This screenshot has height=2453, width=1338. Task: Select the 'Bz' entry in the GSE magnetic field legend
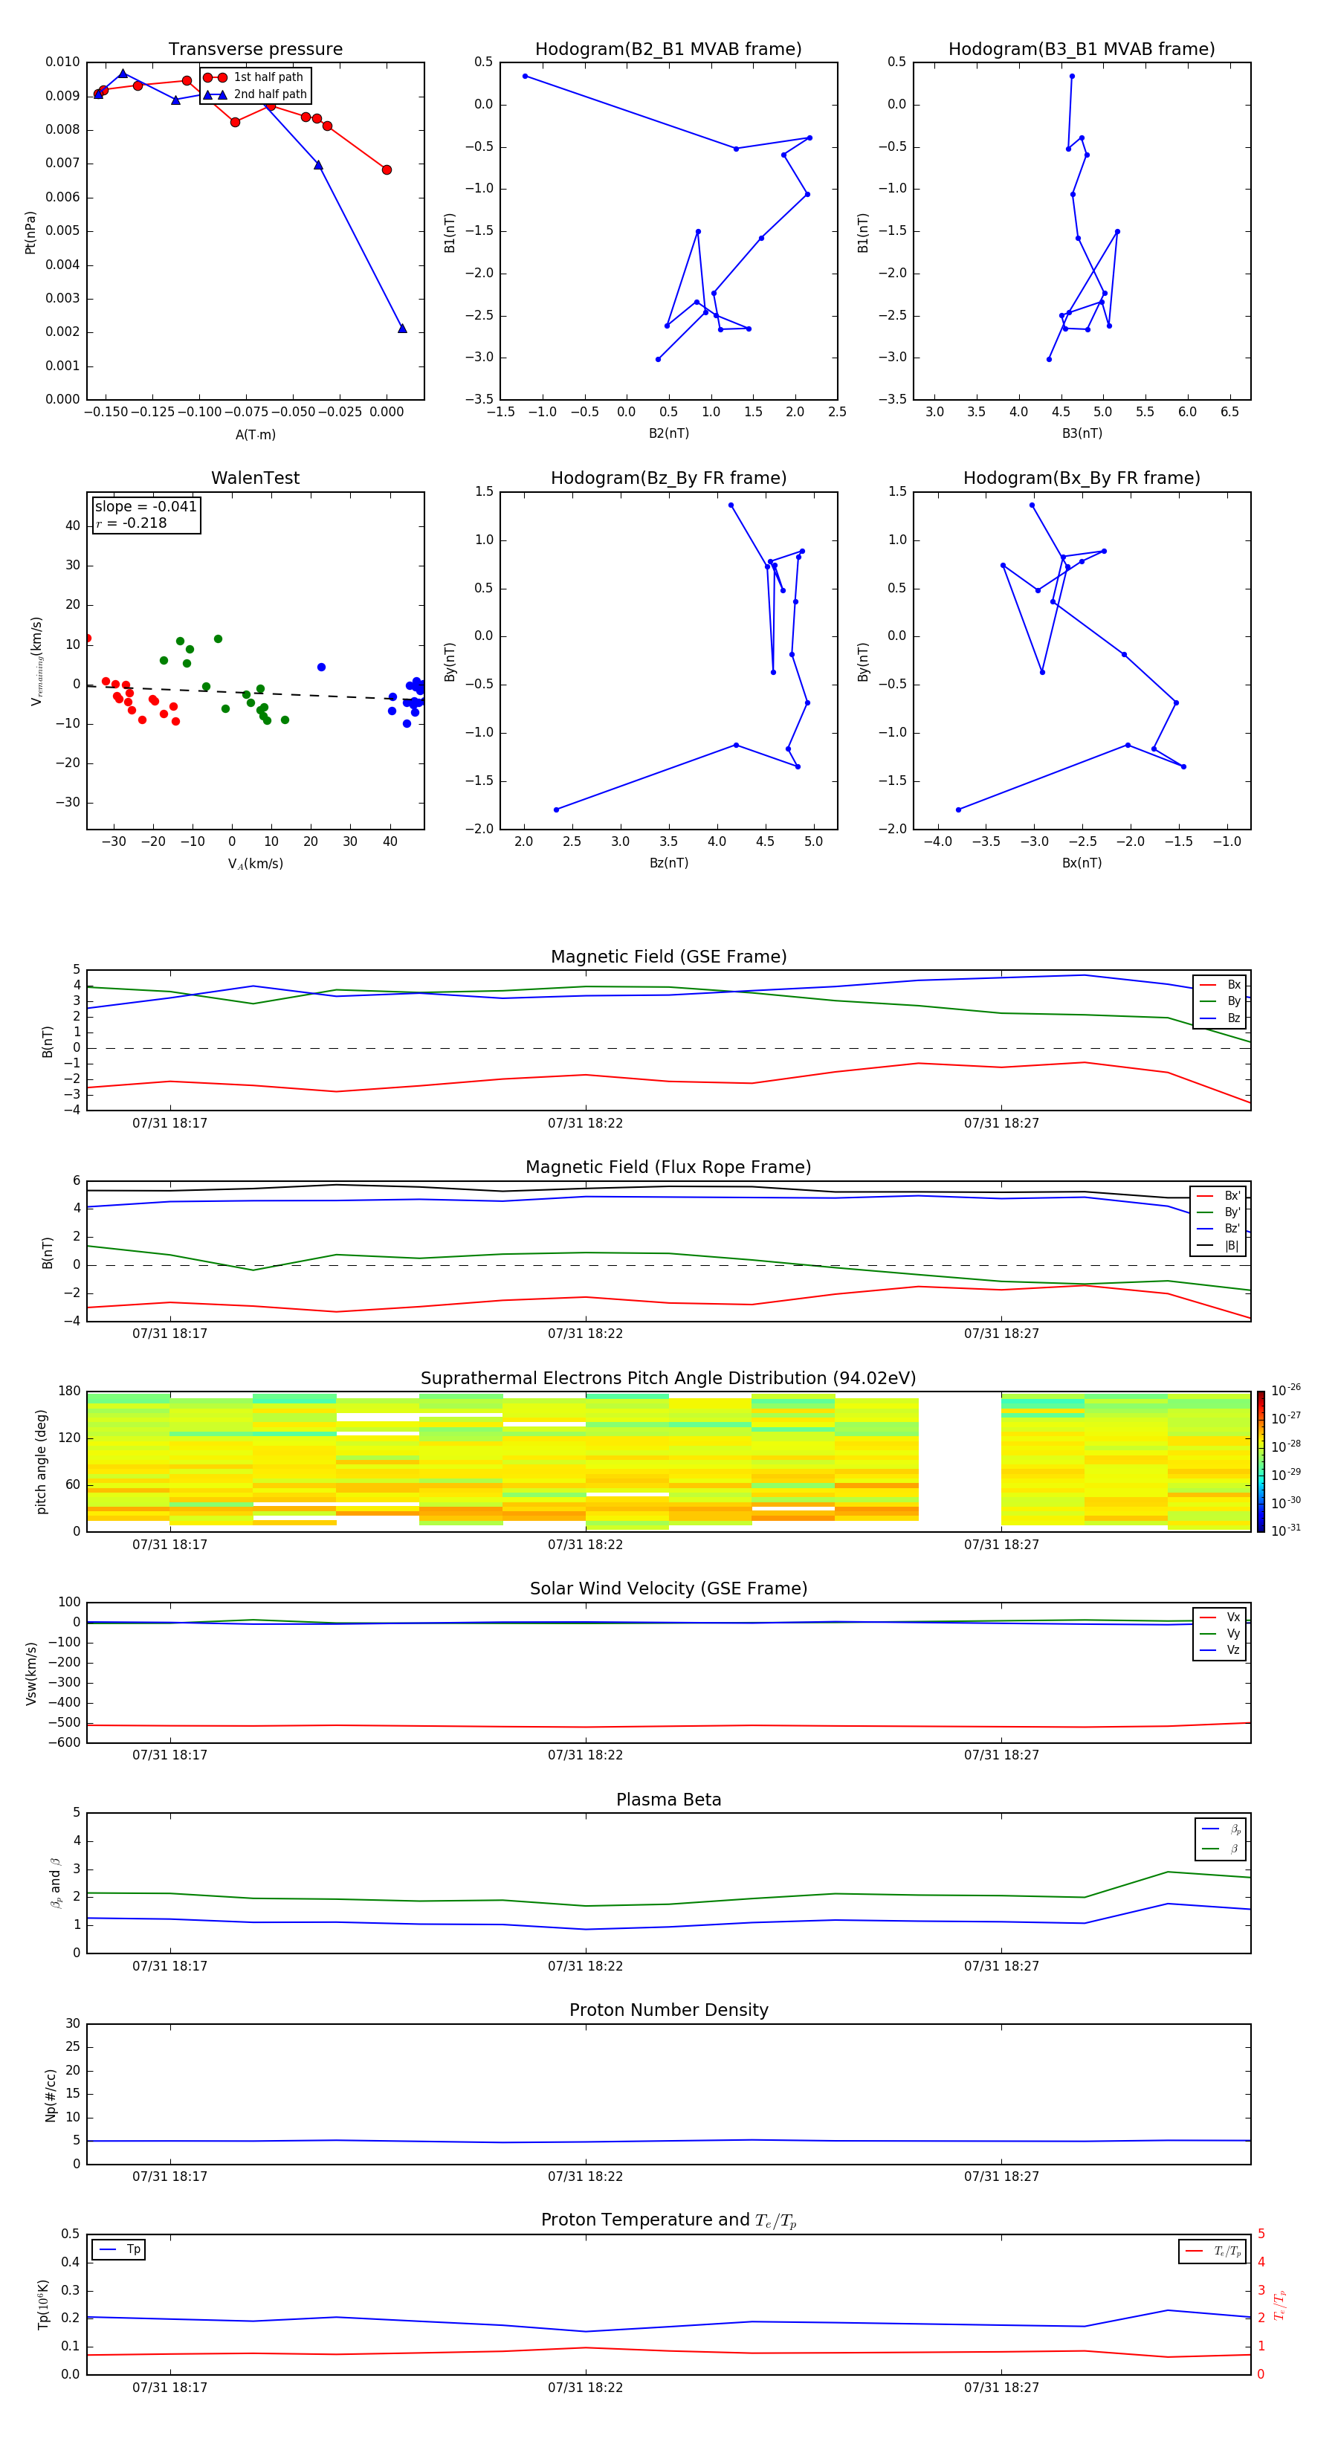[1220, 1018]
